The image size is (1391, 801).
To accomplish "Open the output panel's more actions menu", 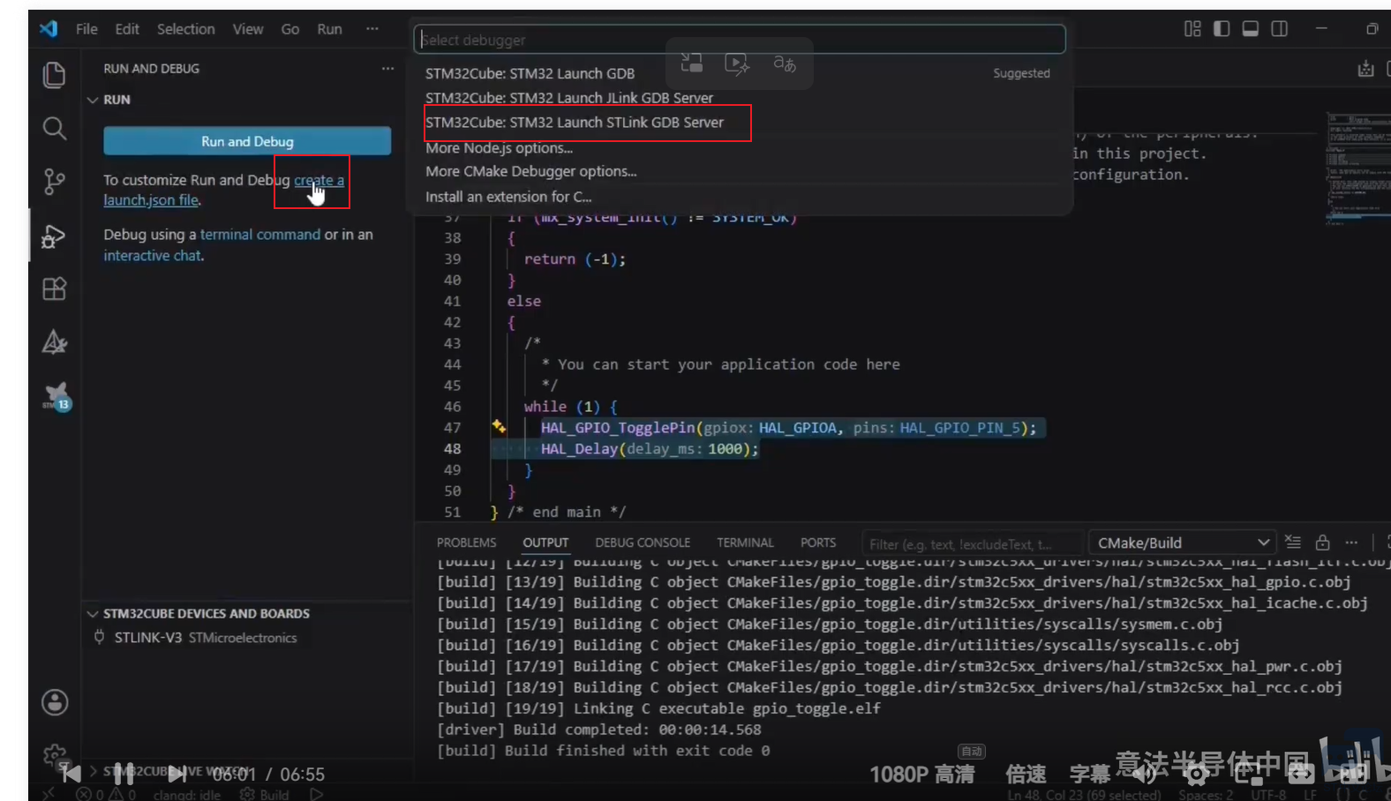I will tap(1351, 542).
